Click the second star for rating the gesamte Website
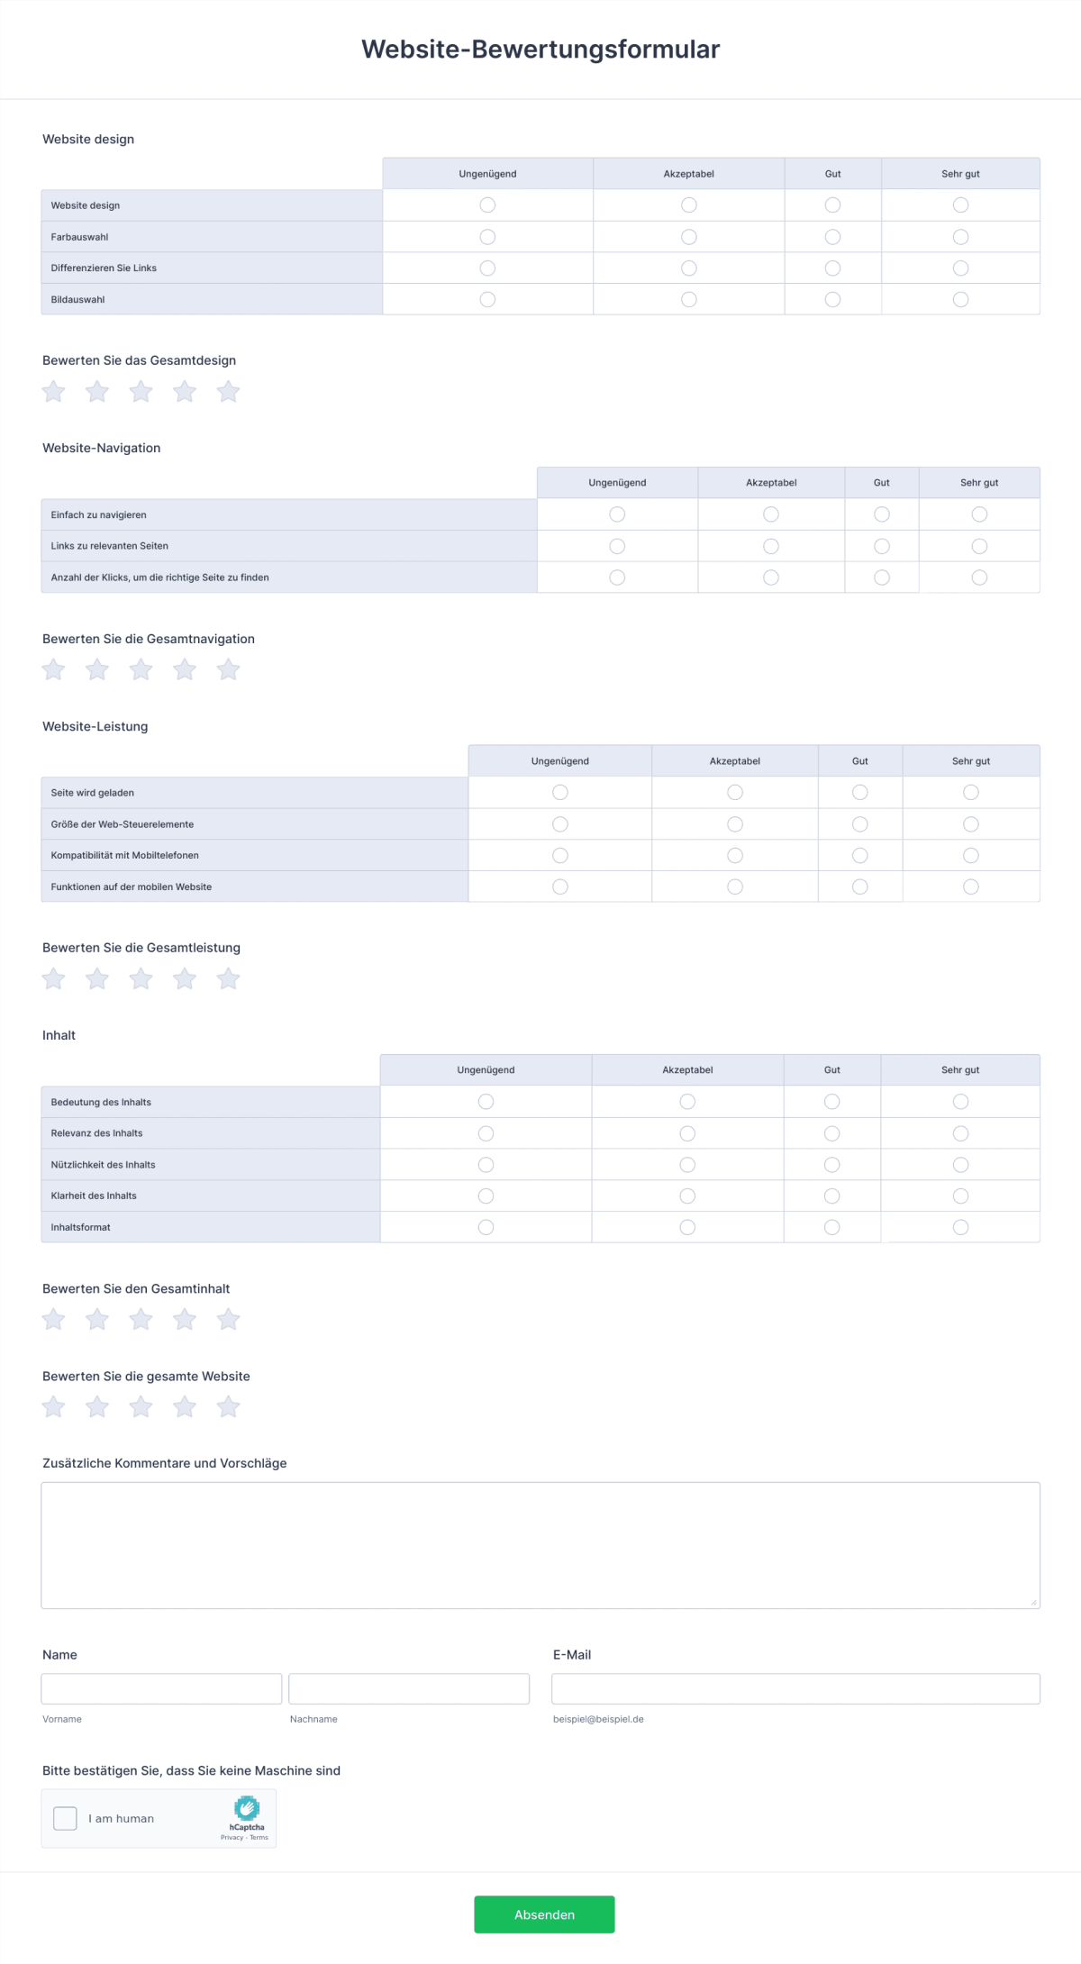Image resolution: width=1081 pixels, height=1964 pixels. (96, 1406)
